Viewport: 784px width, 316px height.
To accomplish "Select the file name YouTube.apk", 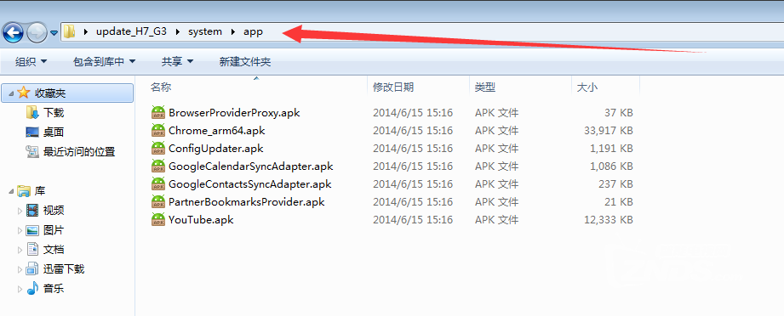I will click(x=201, y=220).
